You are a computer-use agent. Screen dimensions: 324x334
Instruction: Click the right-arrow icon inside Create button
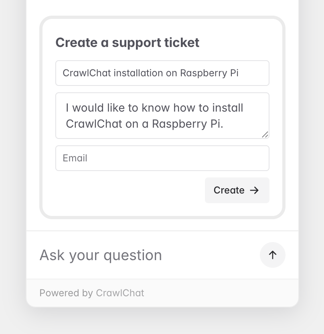(x=254, y=190)
